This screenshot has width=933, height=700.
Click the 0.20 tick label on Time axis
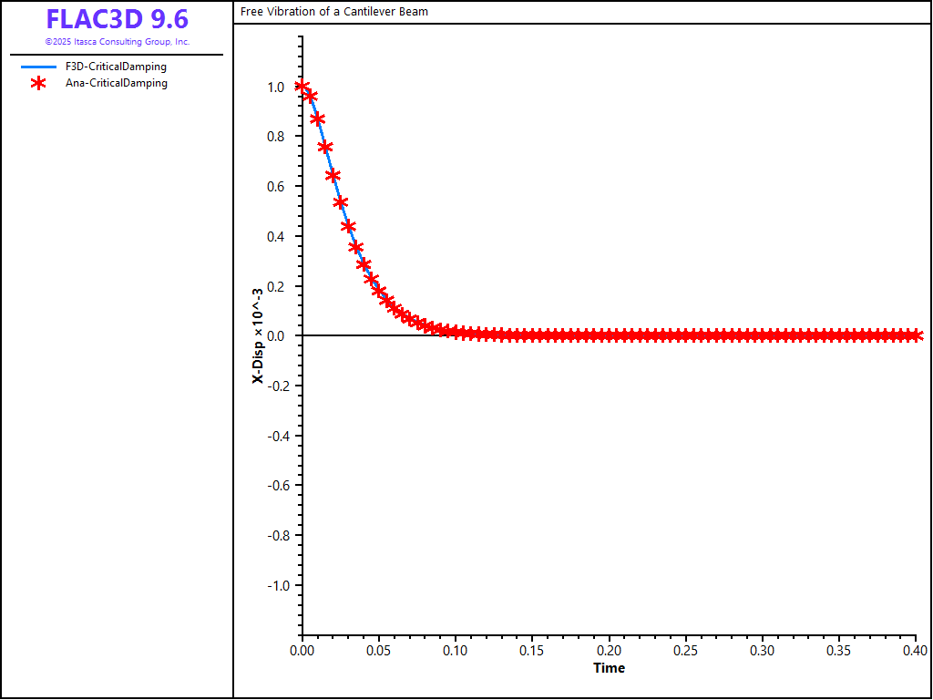click(609, 651)
